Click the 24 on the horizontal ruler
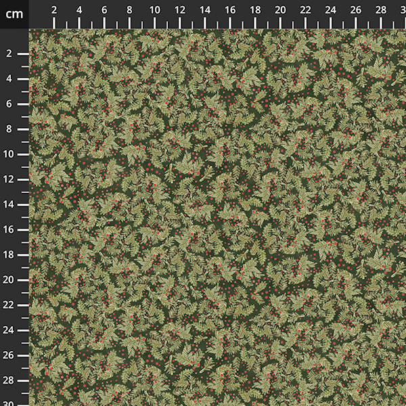The image size is (406, 406). [330, 10]
